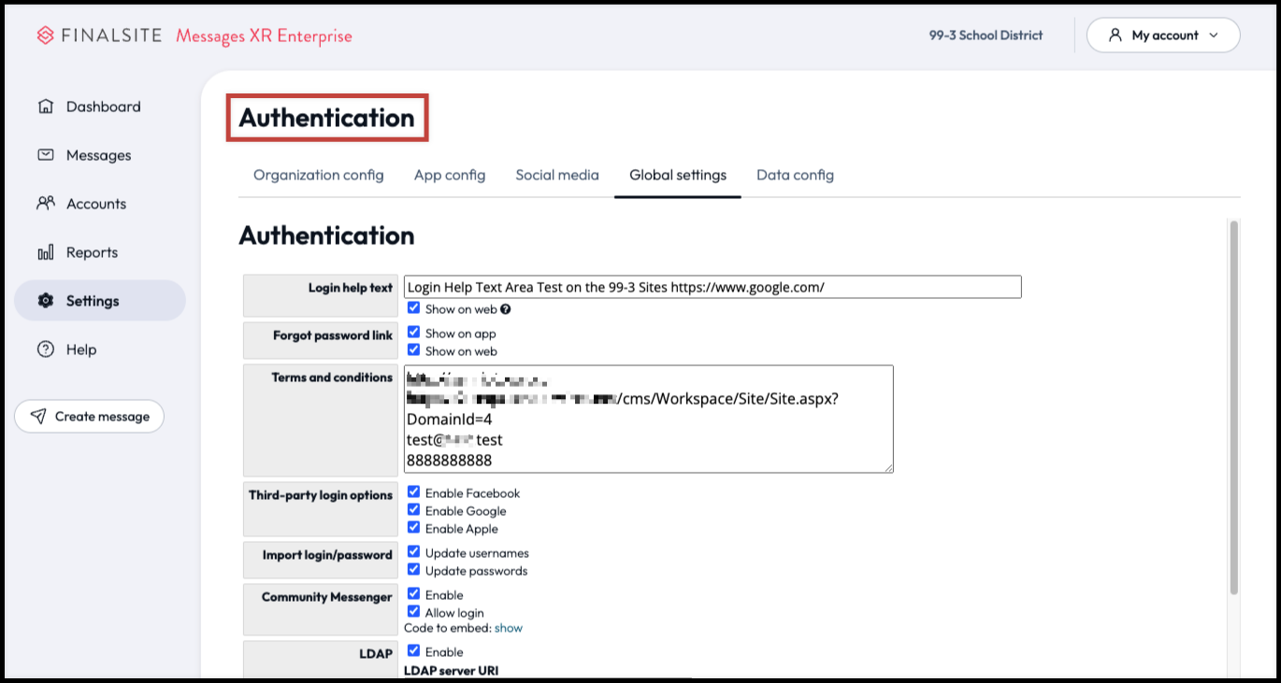Open Help using the question mark icon
1281x683 pixels.
(x=44, y=349)
